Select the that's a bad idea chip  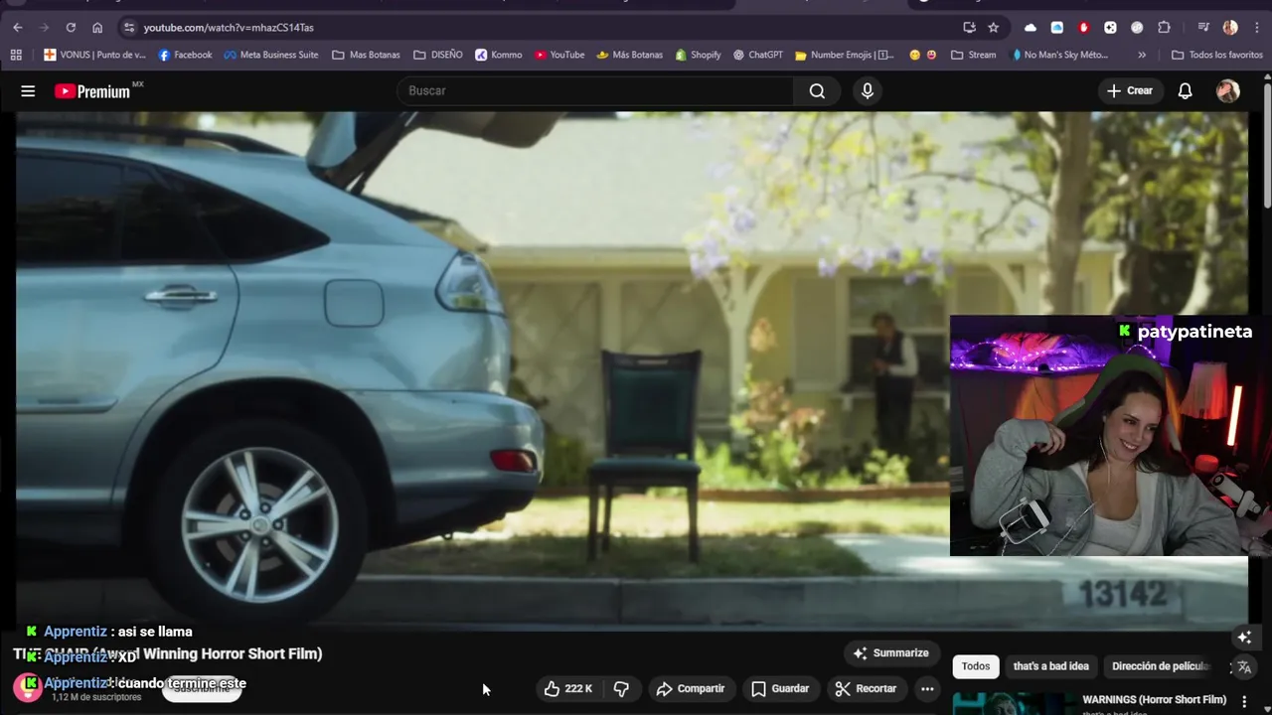[x=1050, y=666]
